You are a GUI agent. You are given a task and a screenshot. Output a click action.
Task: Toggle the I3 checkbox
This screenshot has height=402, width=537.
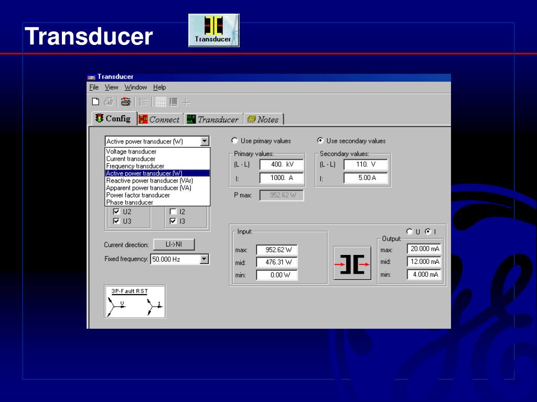tap(173, 221)
